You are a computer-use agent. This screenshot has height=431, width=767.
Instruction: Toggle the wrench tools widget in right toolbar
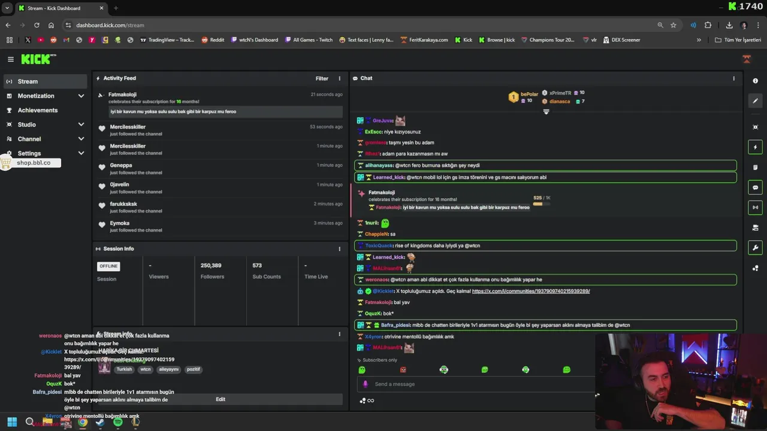(755, 248)
